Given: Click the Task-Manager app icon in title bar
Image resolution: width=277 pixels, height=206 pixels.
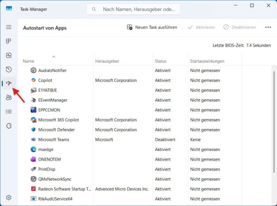Looking at the screenshot, I should coord(9,9).
